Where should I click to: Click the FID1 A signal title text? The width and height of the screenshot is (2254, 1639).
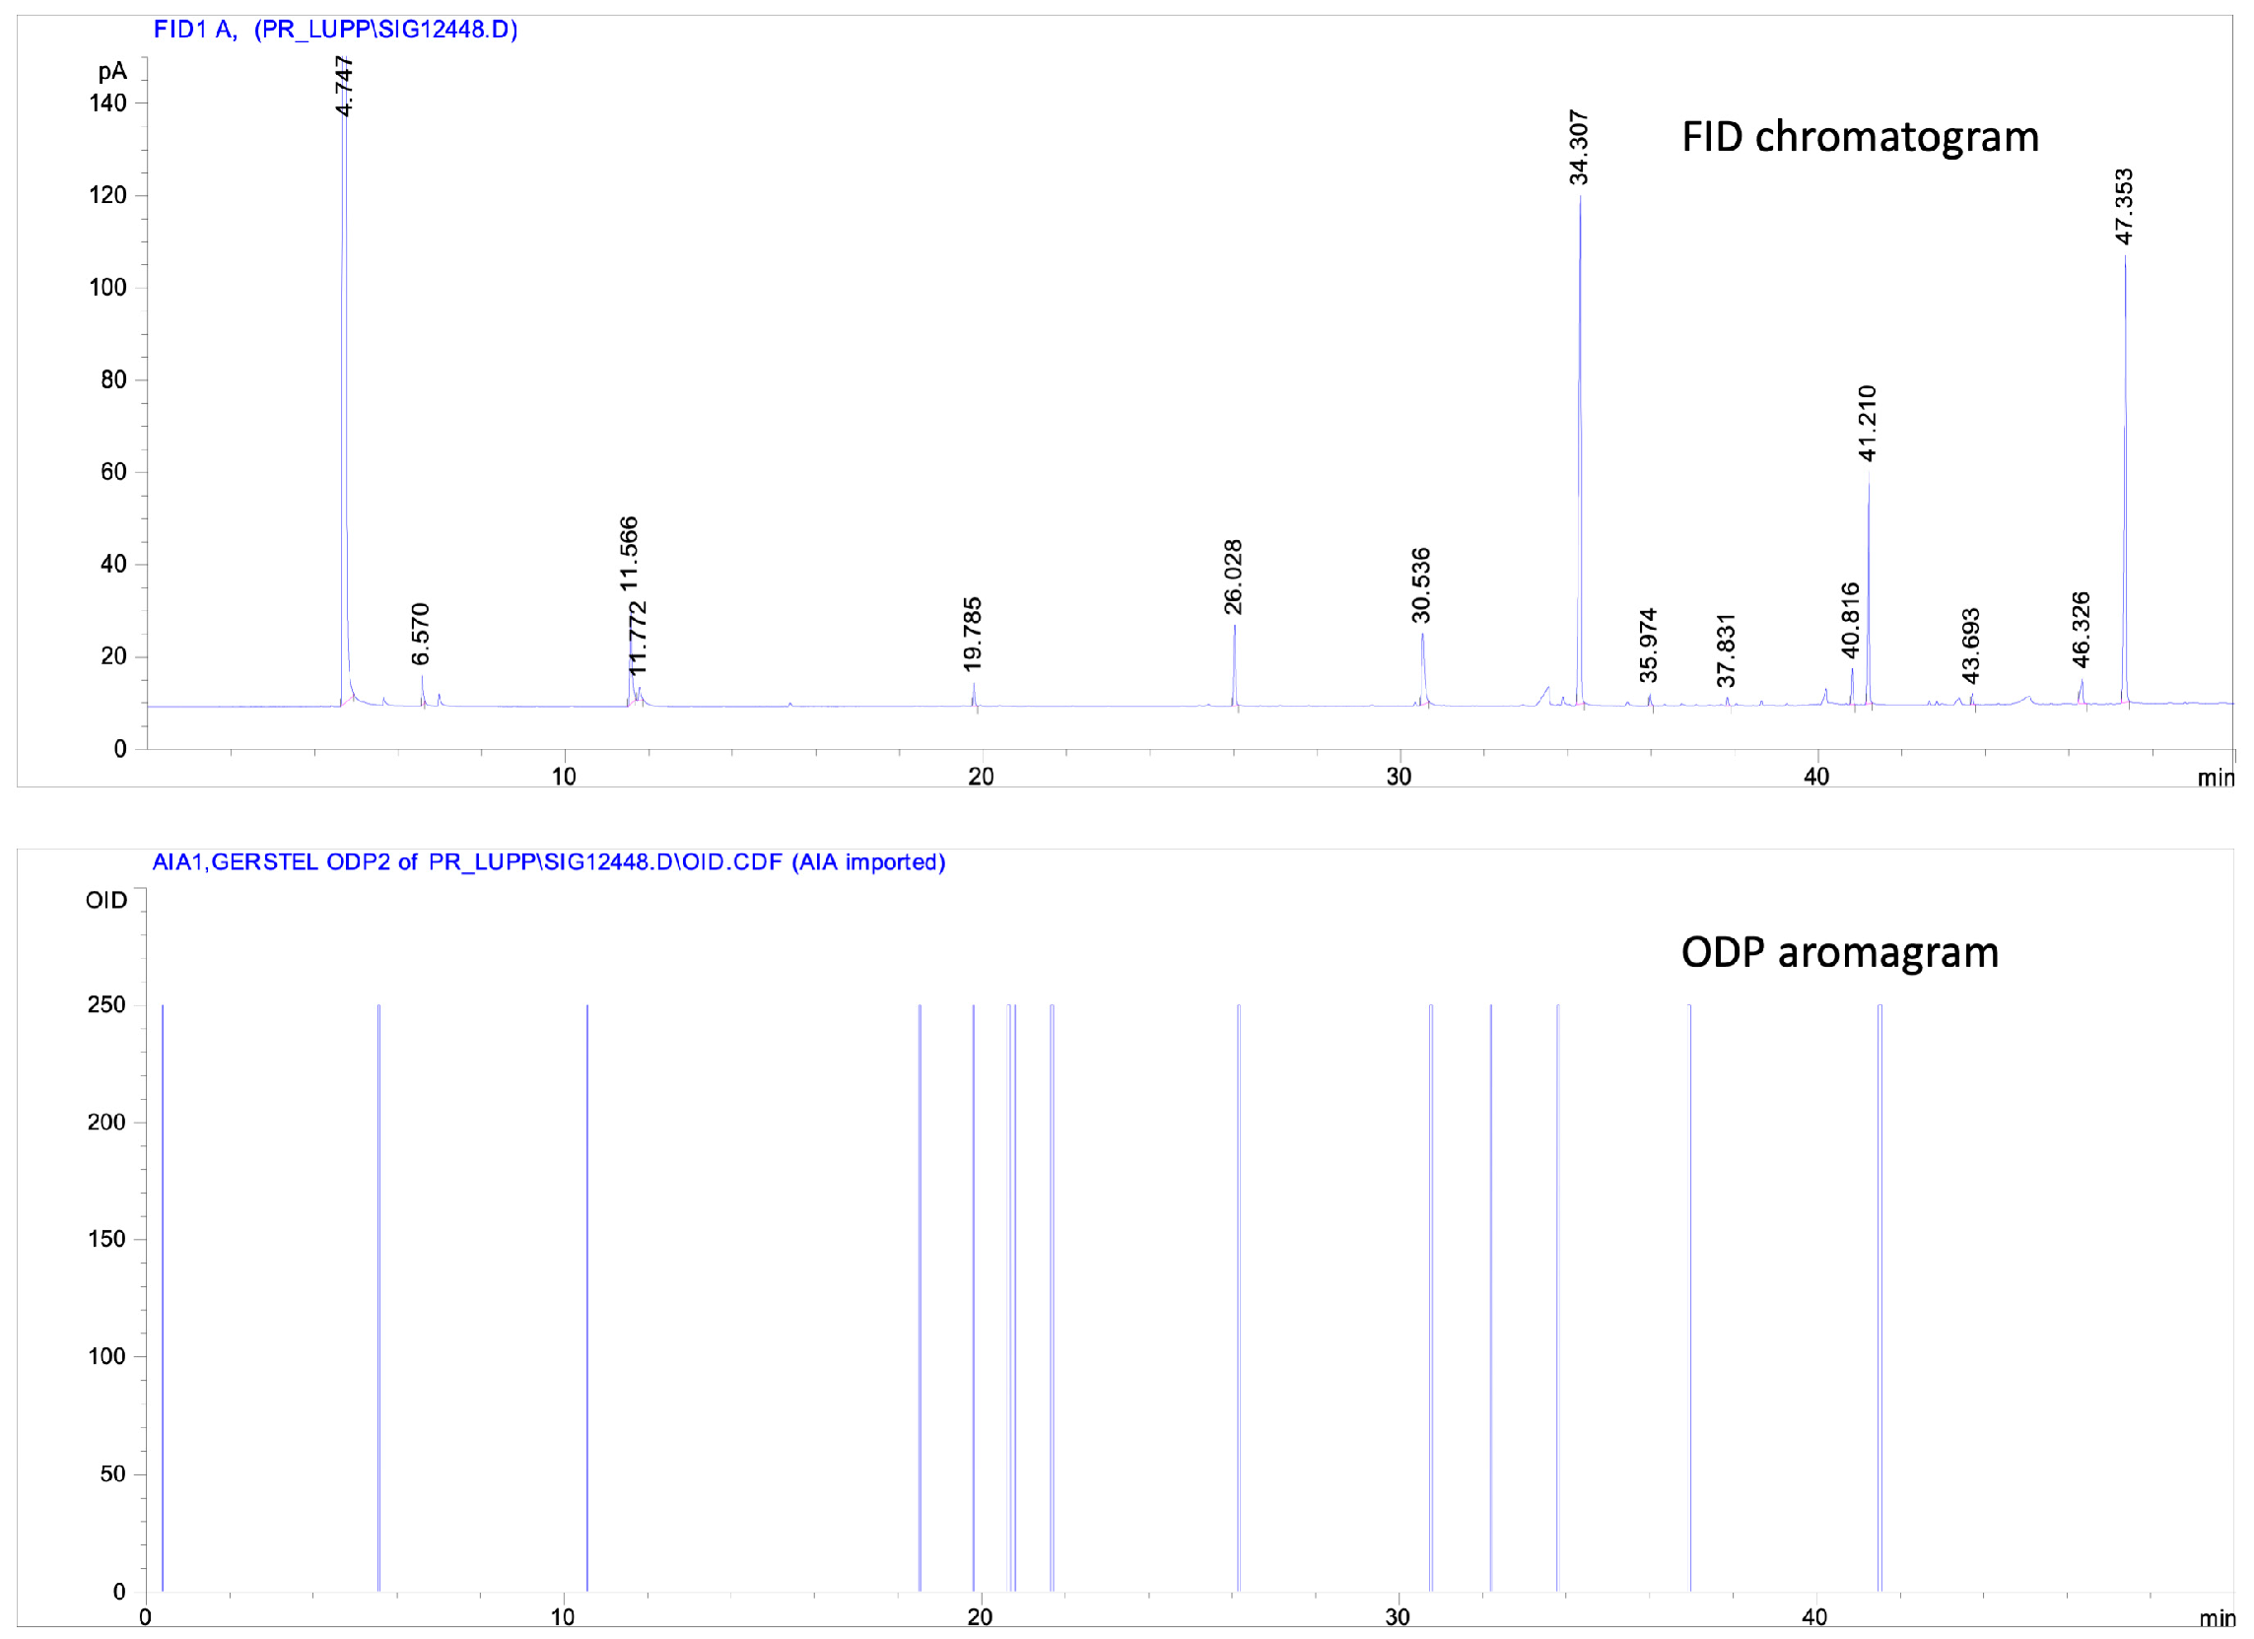pyautogui.click(x=335, y=30)
